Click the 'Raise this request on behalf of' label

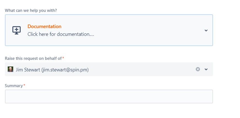(33, 58)
